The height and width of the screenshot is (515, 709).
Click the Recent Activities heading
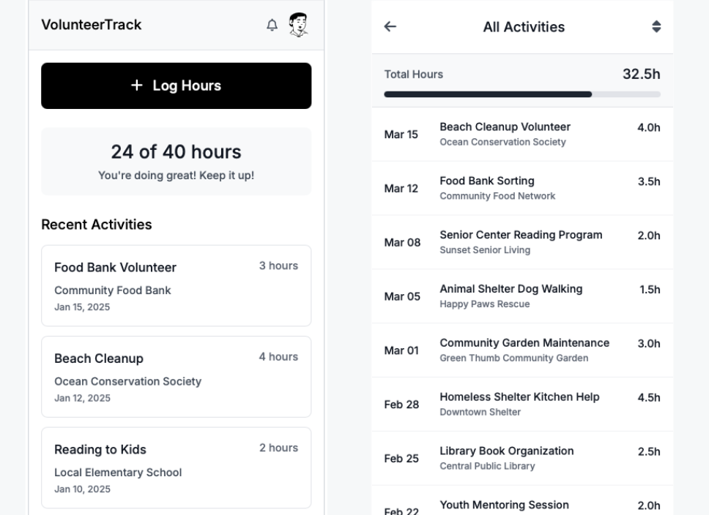96,225
